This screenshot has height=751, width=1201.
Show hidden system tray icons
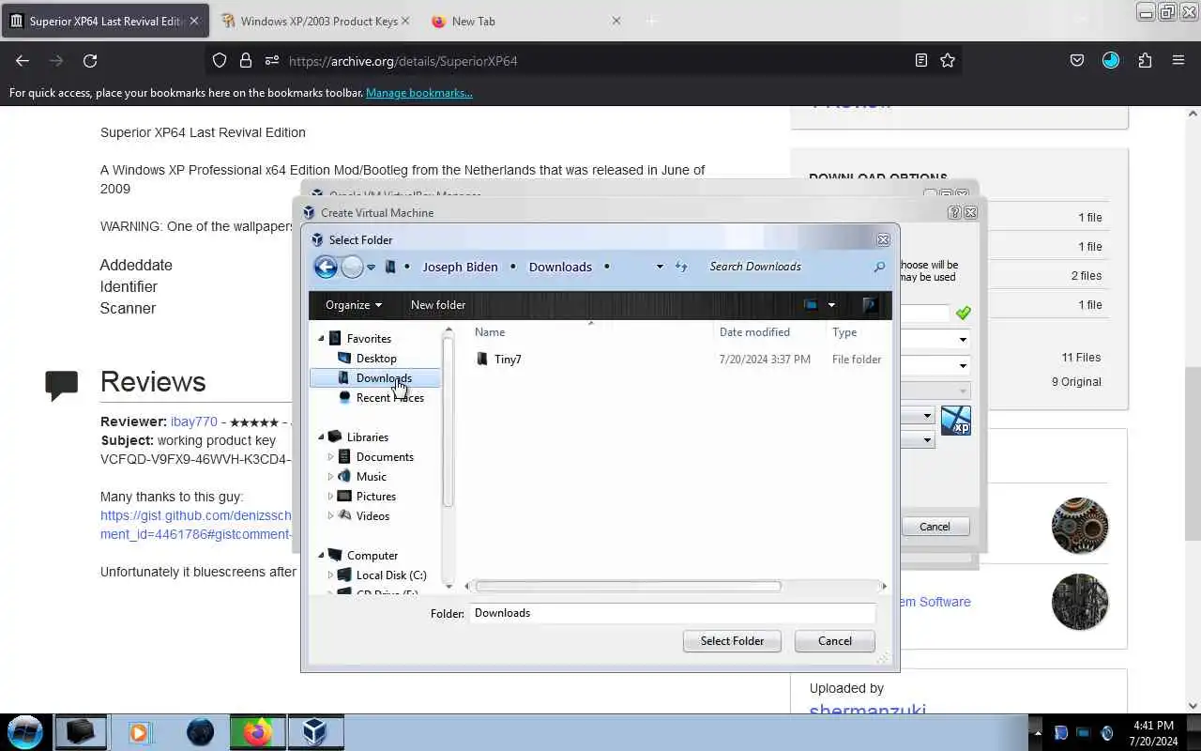[x=1037, y=732]
